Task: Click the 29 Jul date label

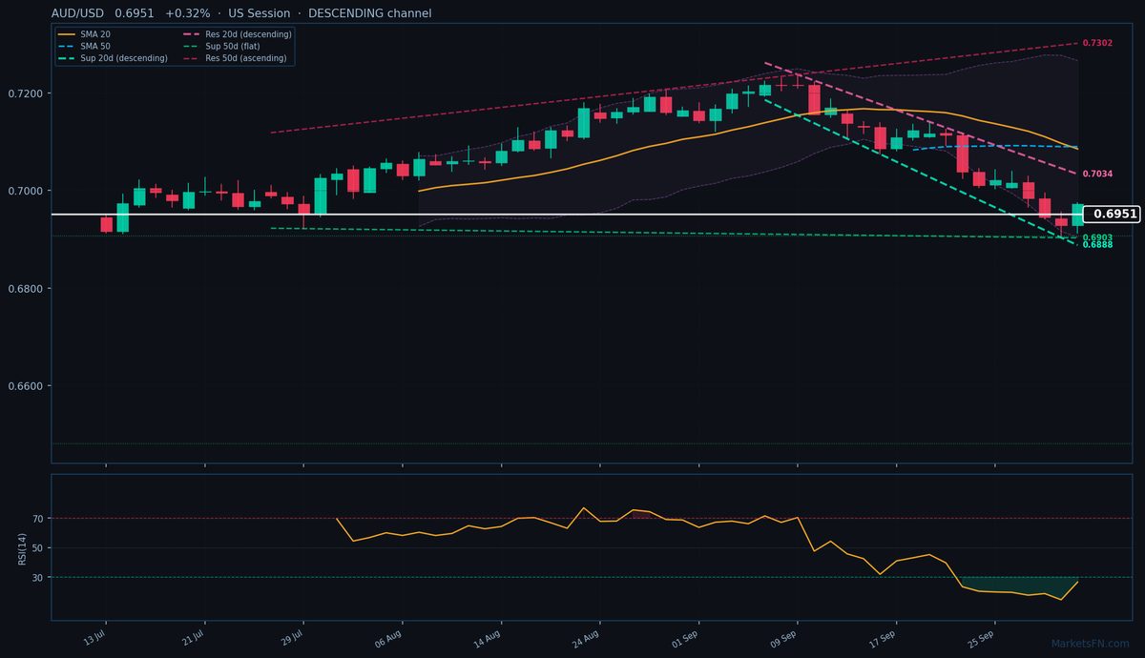Action: [x=290, y=638]
